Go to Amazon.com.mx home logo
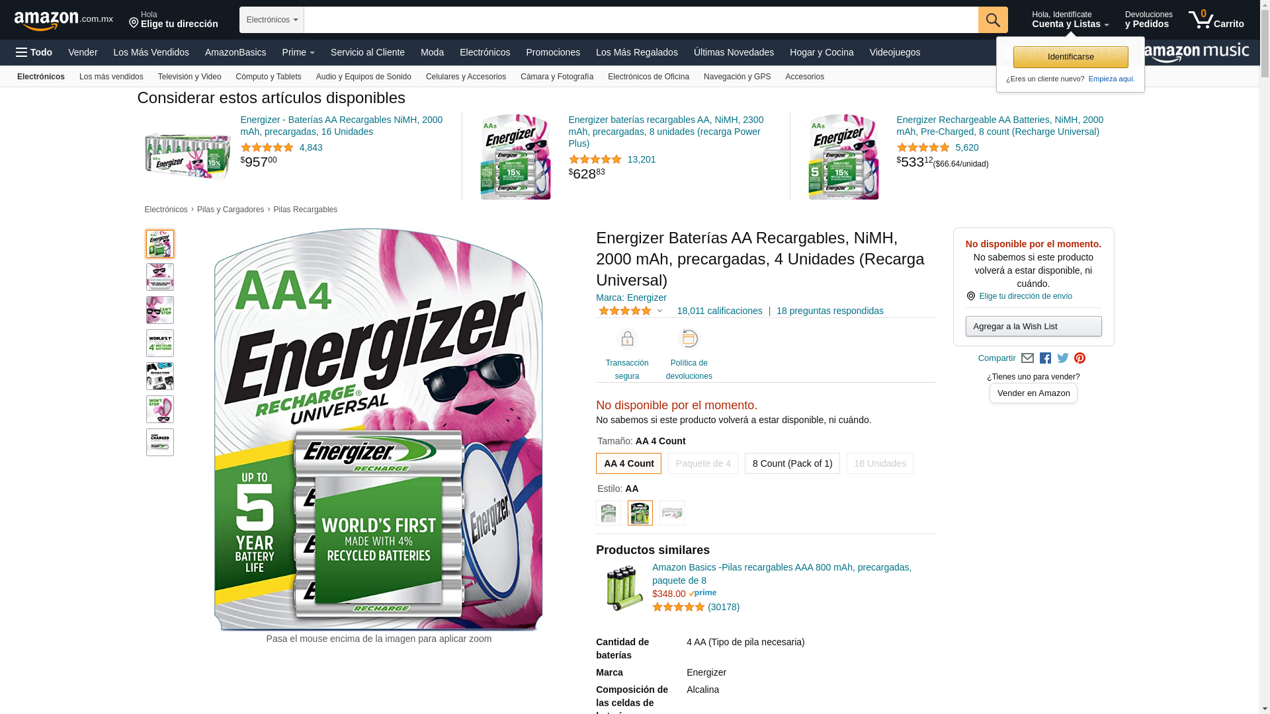This screenshot has width=1270, height=714. pyautogui.click(x=63, y=20)
